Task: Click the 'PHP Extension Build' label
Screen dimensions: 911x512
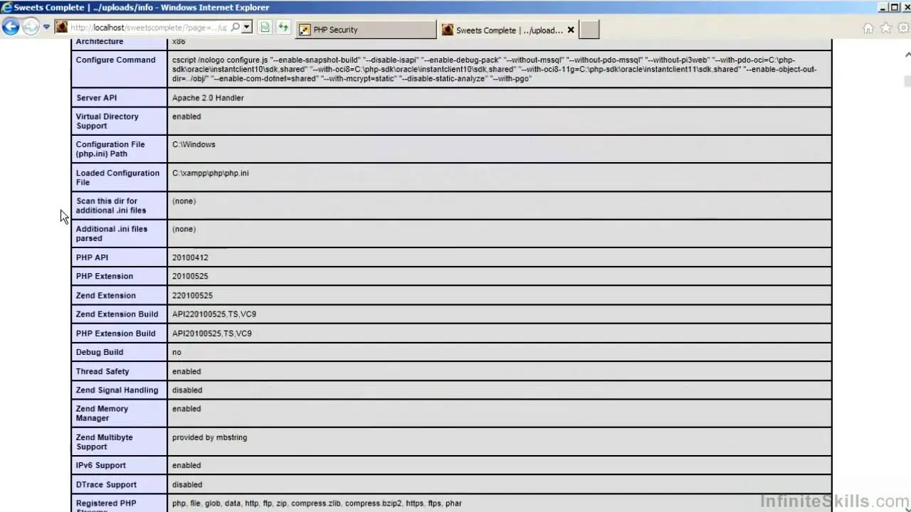Action: coord(115,333)
